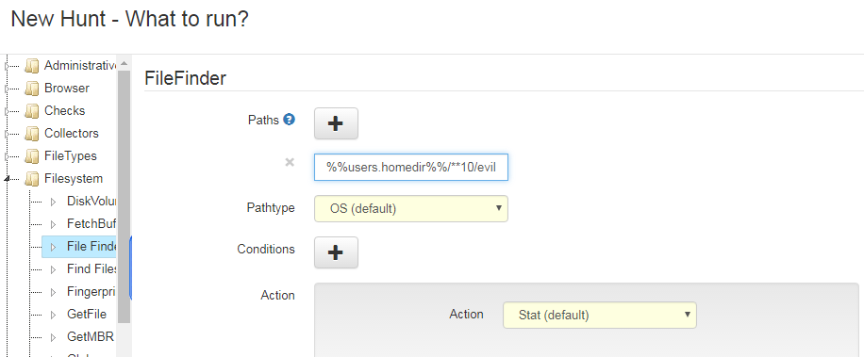864x357 pixels.
Task: Add a new path with plus button
Action: click(x=336, y=123)
